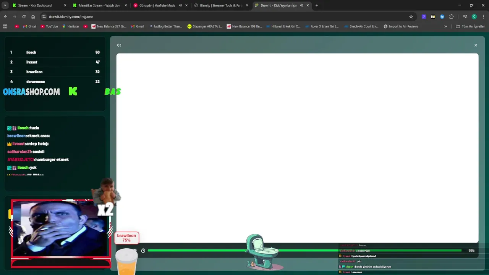The image size is (489, 275).
Task: Open the Extensions puzzle menu
Action: click(451, 17)
